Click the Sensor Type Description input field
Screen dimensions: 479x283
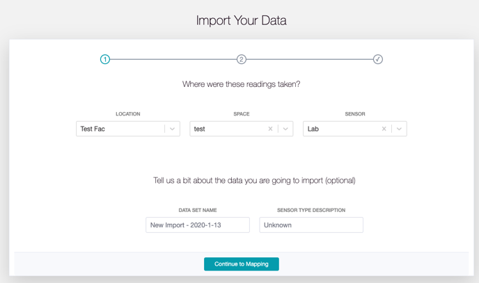[x=311, y=225]
